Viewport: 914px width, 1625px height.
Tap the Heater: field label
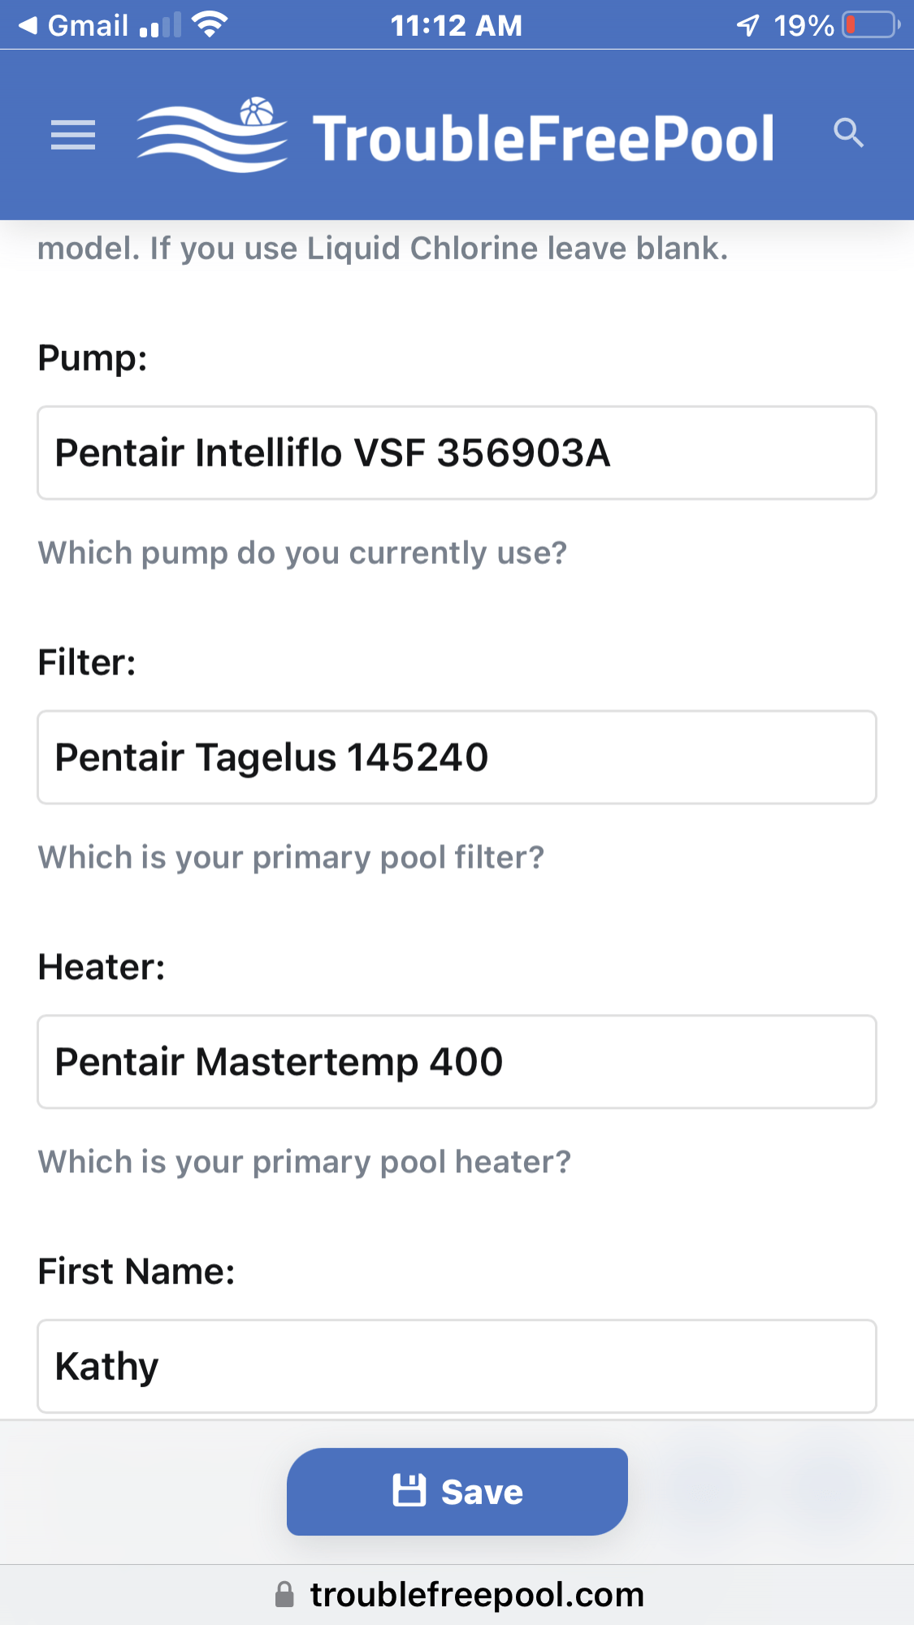pos(102,967)
